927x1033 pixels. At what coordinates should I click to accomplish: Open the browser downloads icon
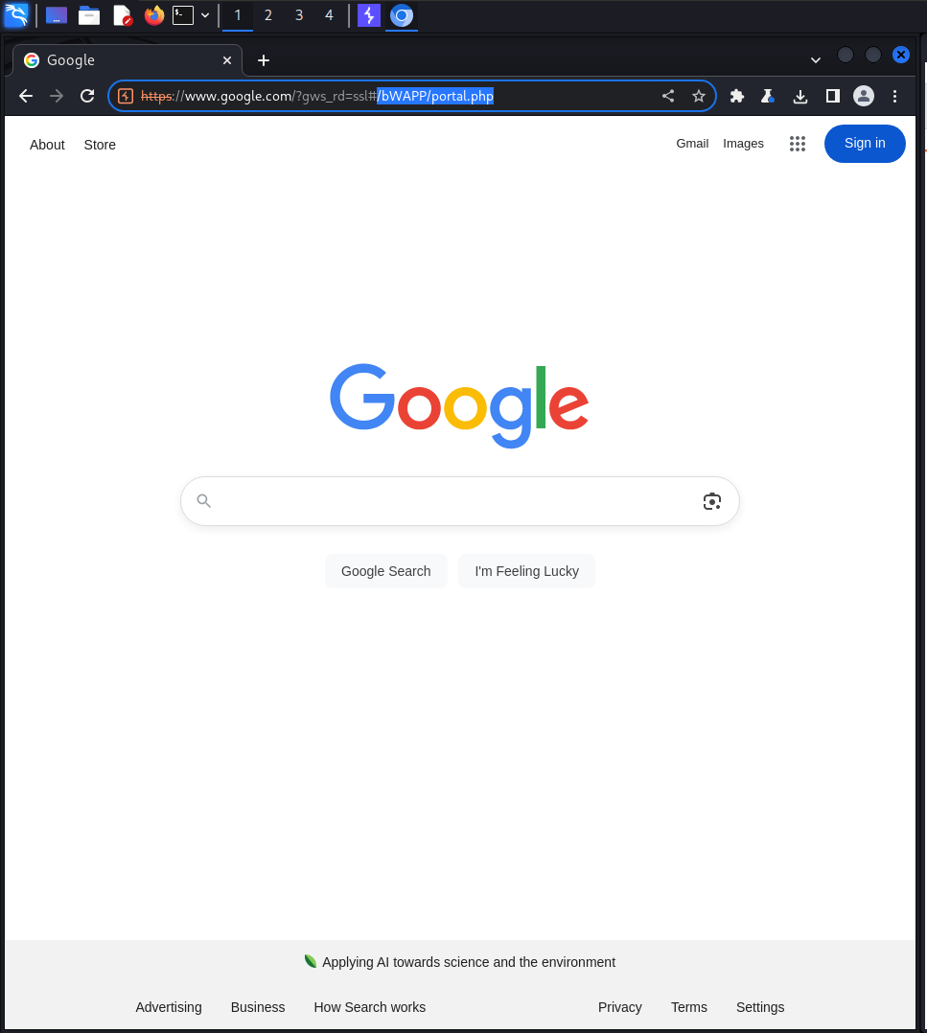point(800,96)
